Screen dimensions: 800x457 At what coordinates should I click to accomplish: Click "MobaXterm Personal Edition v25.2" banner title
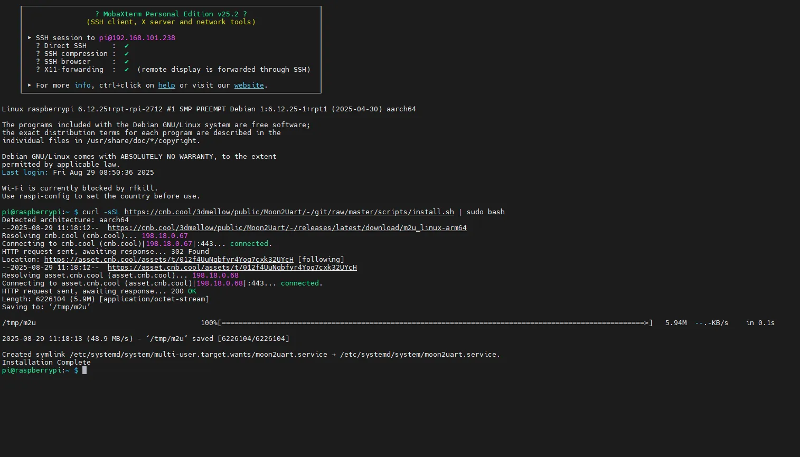[171, 14]
